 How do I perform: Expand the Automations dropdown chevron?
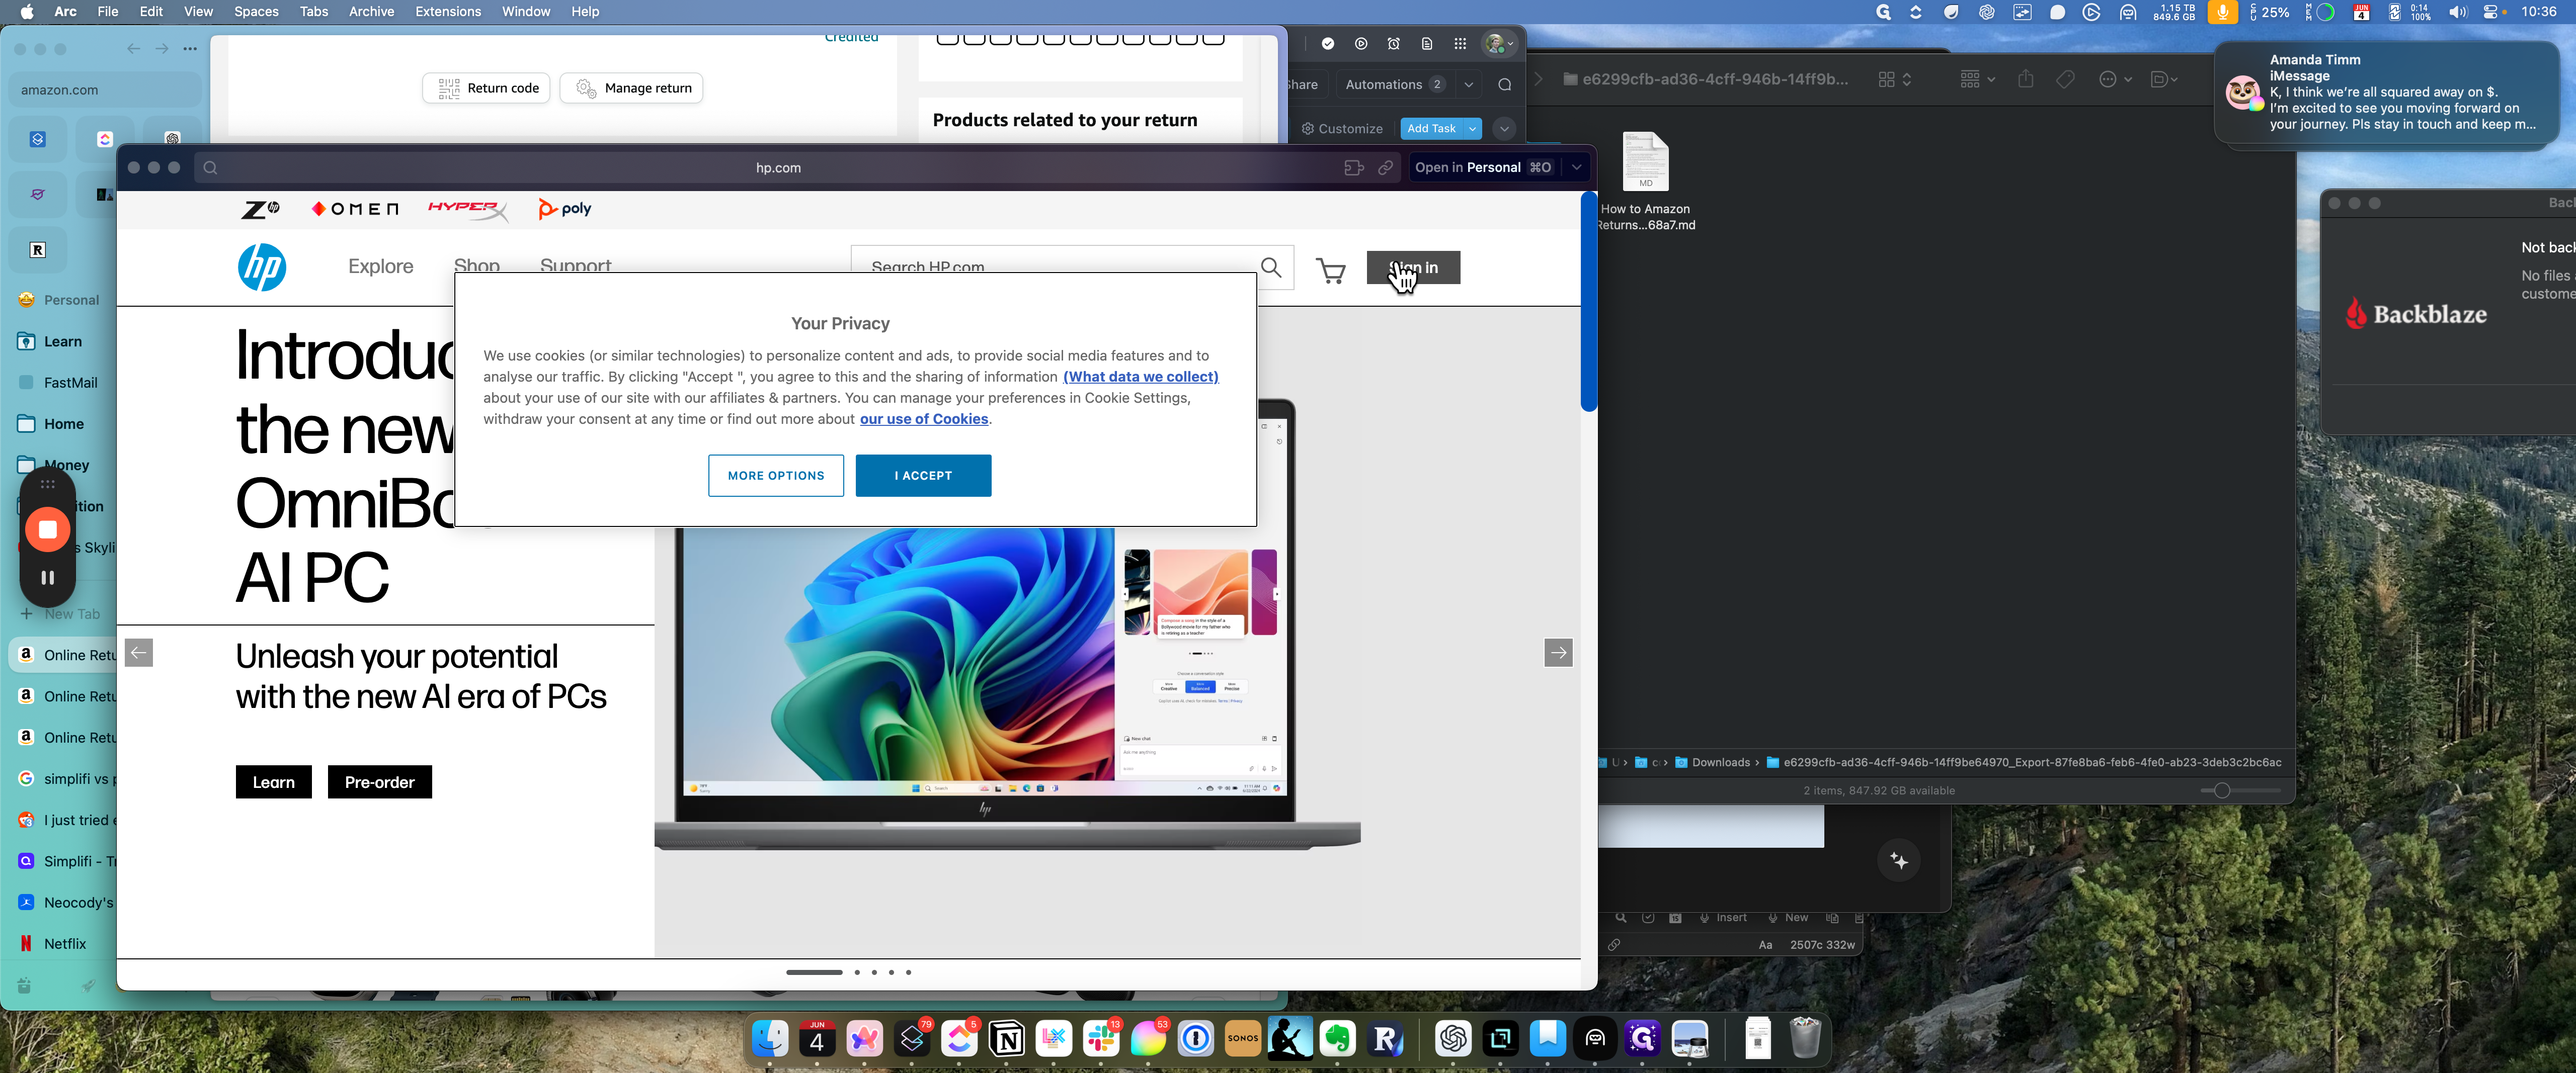click(x=1469, y=85)
